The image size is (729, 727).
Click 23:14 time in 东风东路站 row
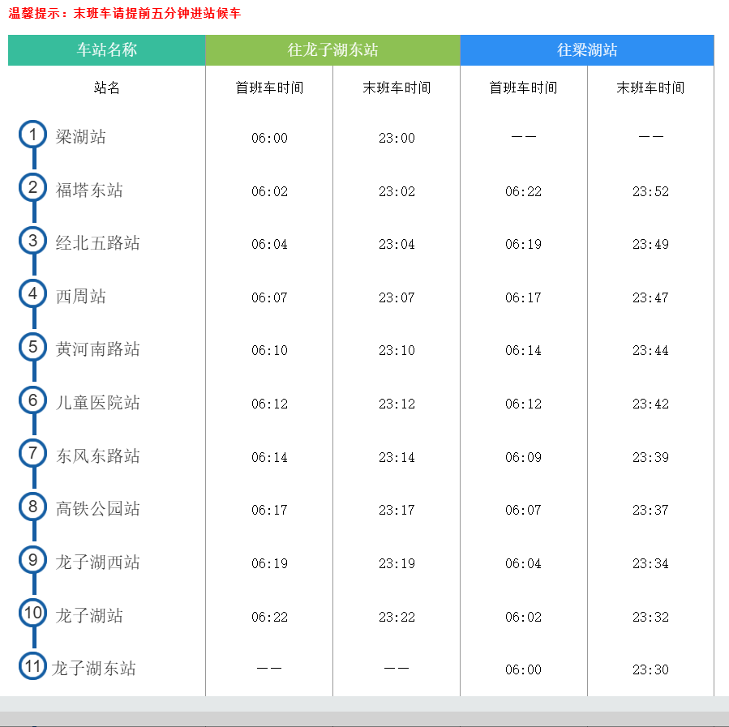tap(397, 457)
